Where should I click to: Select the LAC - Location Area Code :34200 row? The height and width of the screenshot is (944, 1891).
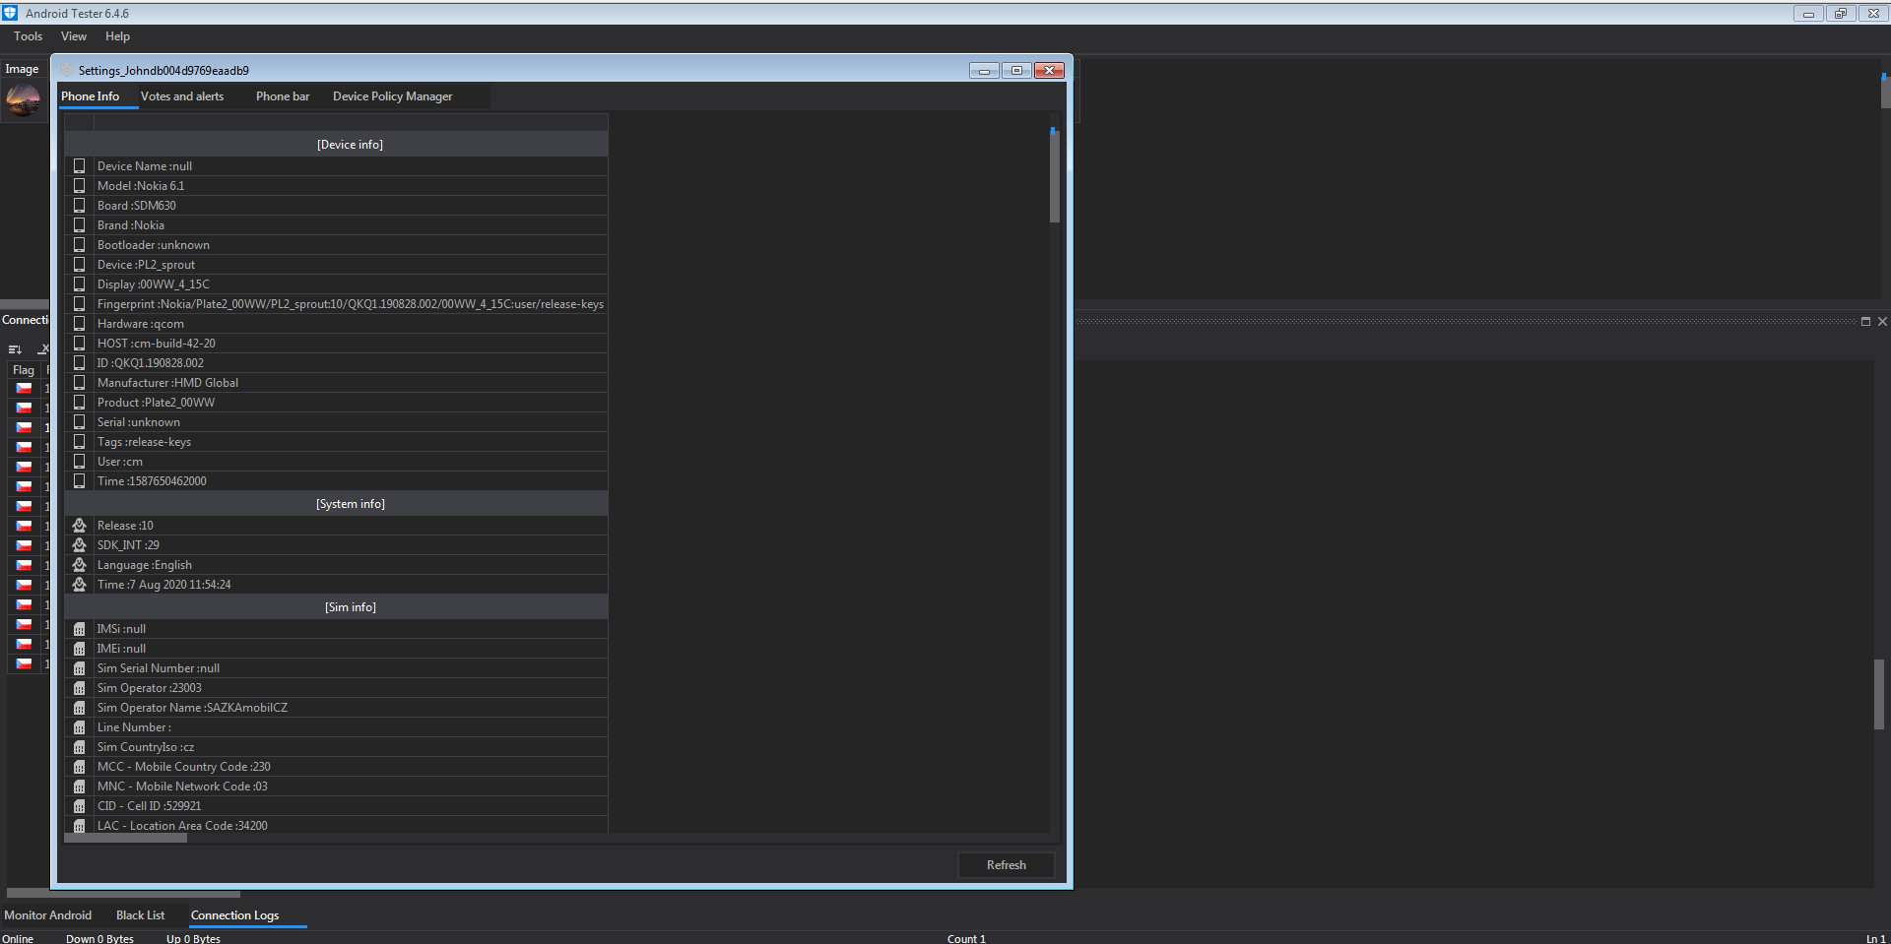click(336, 825)
